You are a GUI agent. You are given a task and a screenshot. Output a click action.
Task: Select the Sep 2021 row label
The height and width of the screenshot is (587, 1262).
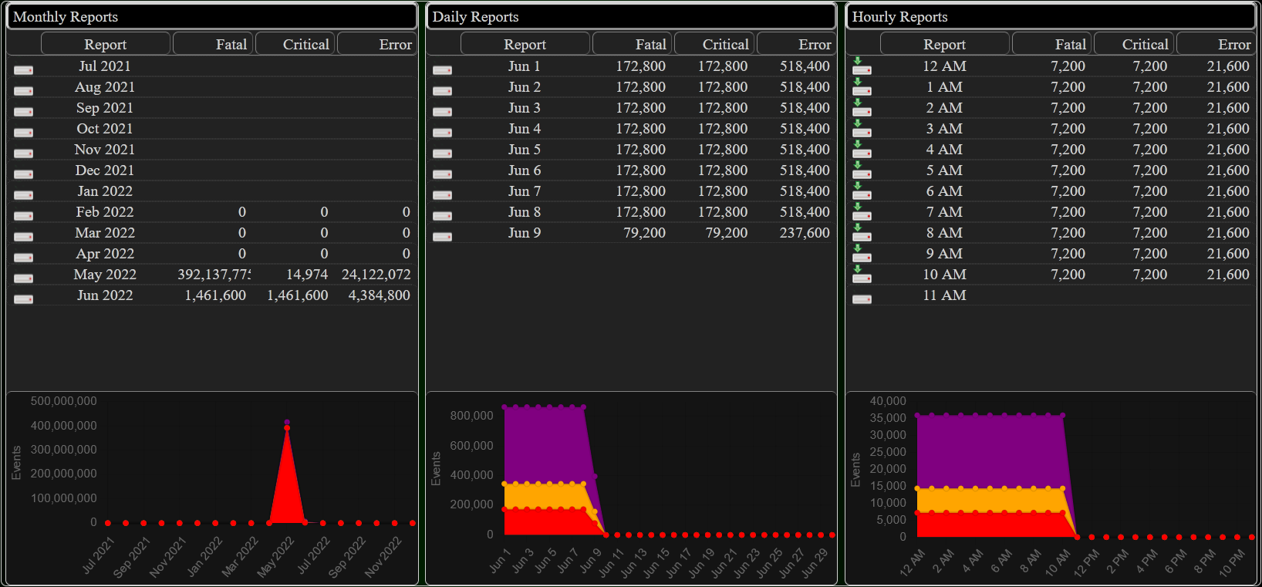tap(105, 108)
